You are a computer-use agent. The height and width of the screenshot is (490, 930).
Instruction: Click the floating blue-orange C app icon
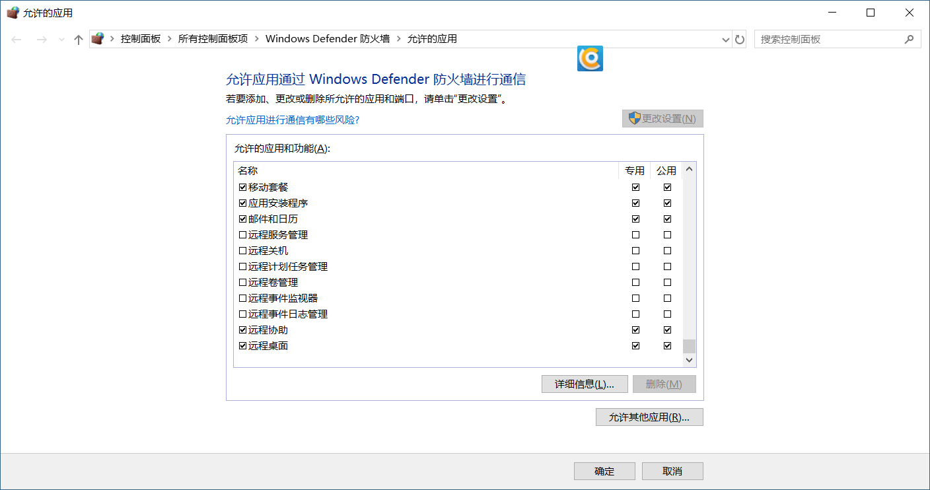(x=590, y=58)
